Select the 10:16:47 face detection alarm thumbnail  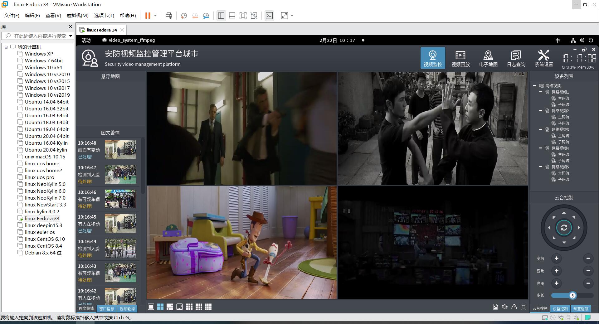click(x=120, y=174)
